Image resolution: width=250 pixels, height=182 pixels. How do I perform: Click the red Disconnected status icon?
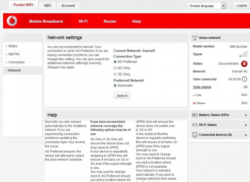tap(244, 63)
